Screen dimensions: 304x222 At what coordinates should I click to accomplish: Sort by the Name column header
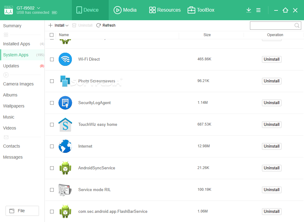pyautogui.click(x=64, y=35)
